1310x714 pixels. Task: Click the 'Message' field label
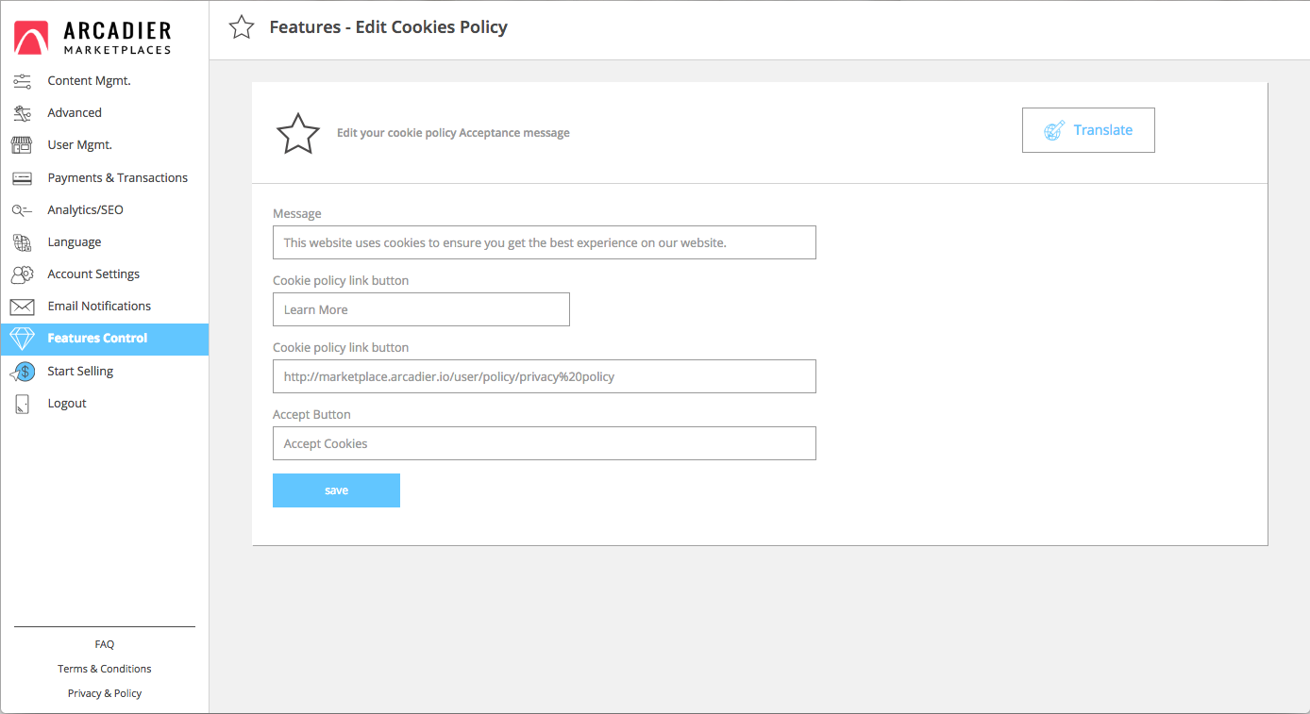[x=297, y=214]
